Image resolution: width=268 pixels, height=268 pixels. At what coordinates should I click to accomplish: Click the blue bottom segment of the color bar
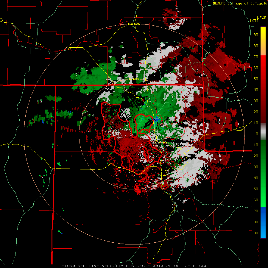point(263,223)
